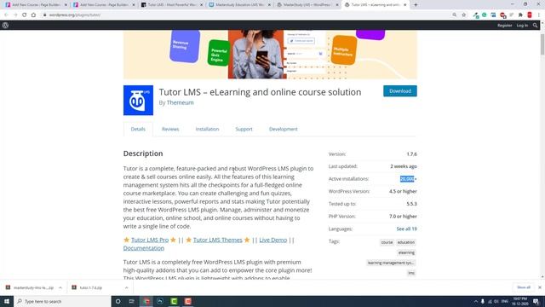Click the WordPress logo in admin bar
This screenshot has height=307, width=545.
click(5, 25)
